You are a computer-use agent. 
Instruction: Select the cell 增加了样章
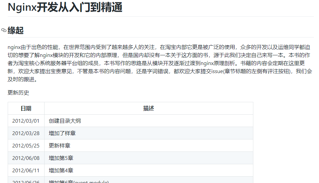(x=149, y=133)
